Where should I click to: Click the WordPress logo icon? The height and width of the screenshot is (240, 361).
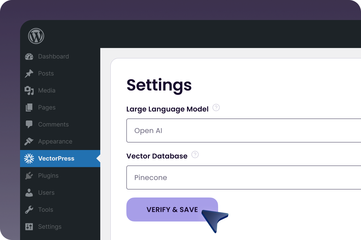(x=36, y=36)
